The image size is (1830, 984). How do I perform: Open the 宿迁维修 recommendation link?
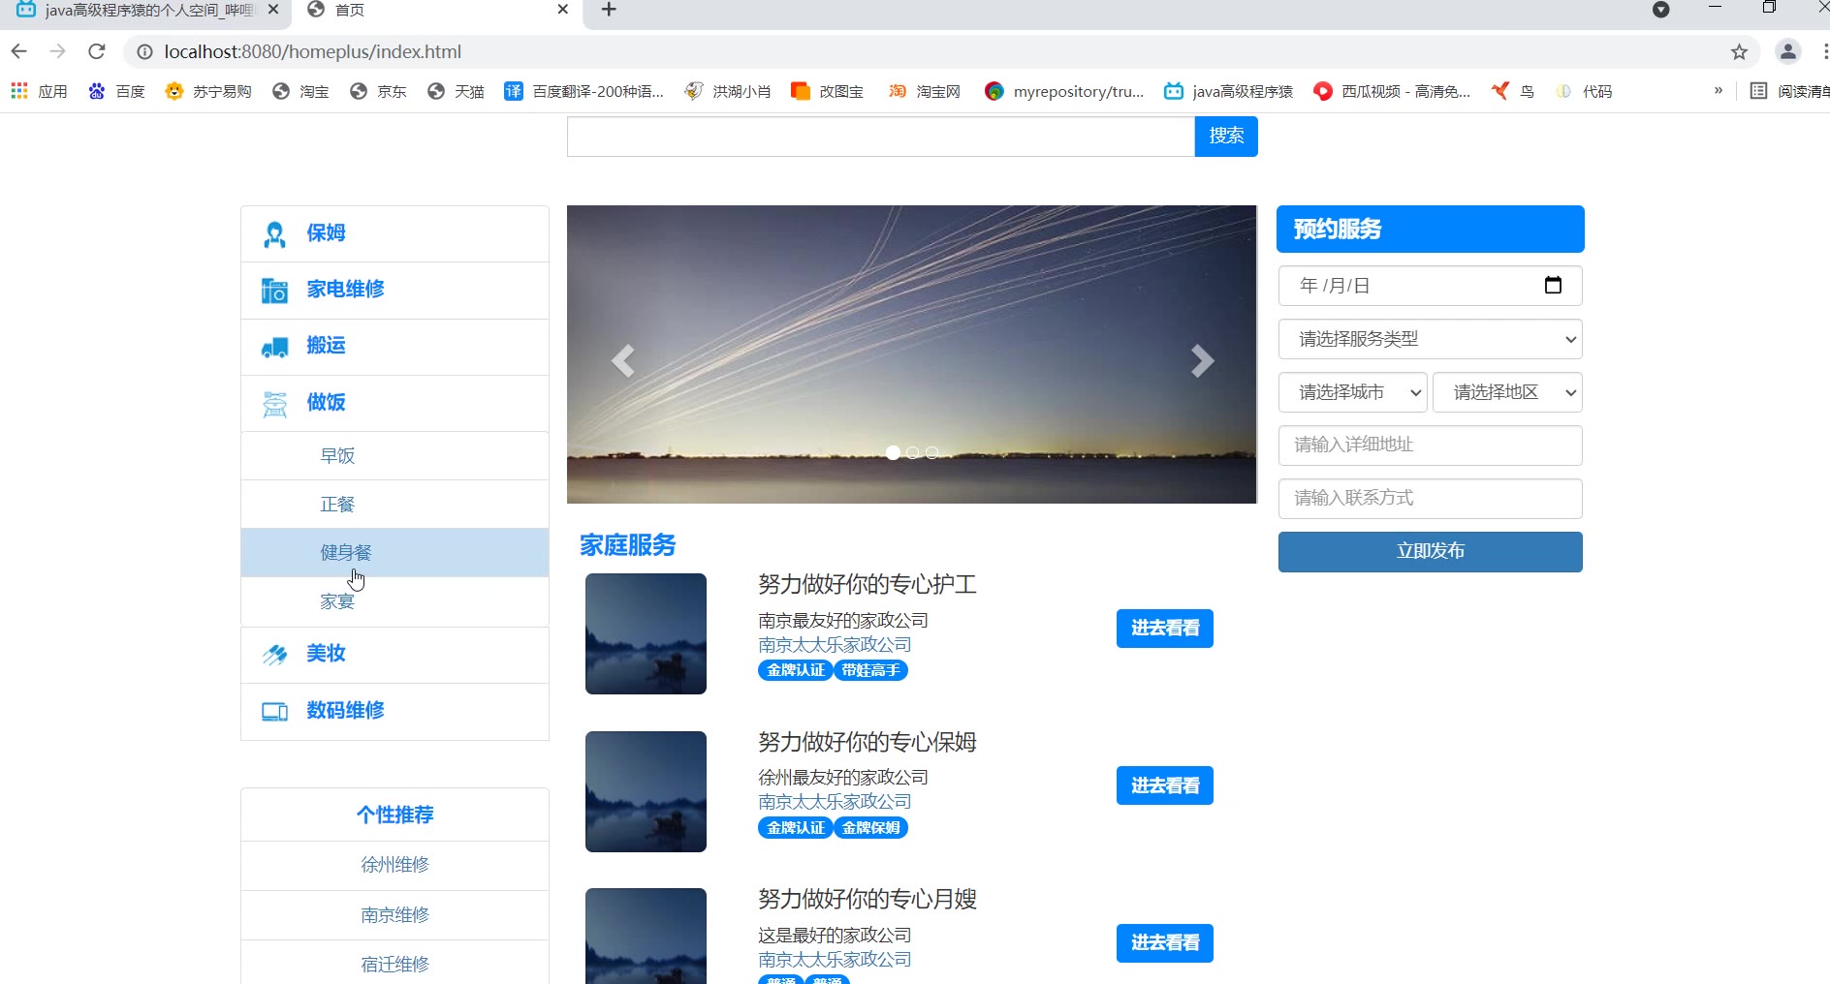pyautogui.click(x=394, y=965)
